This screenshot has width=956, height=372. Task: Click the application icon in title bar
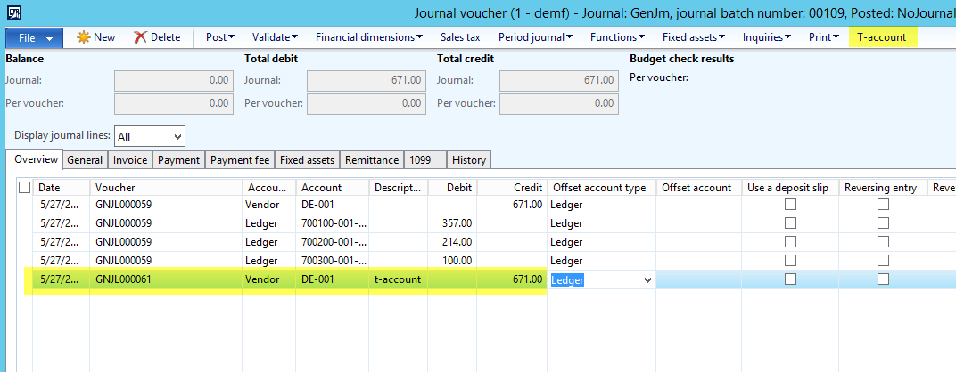click(14, 12)
